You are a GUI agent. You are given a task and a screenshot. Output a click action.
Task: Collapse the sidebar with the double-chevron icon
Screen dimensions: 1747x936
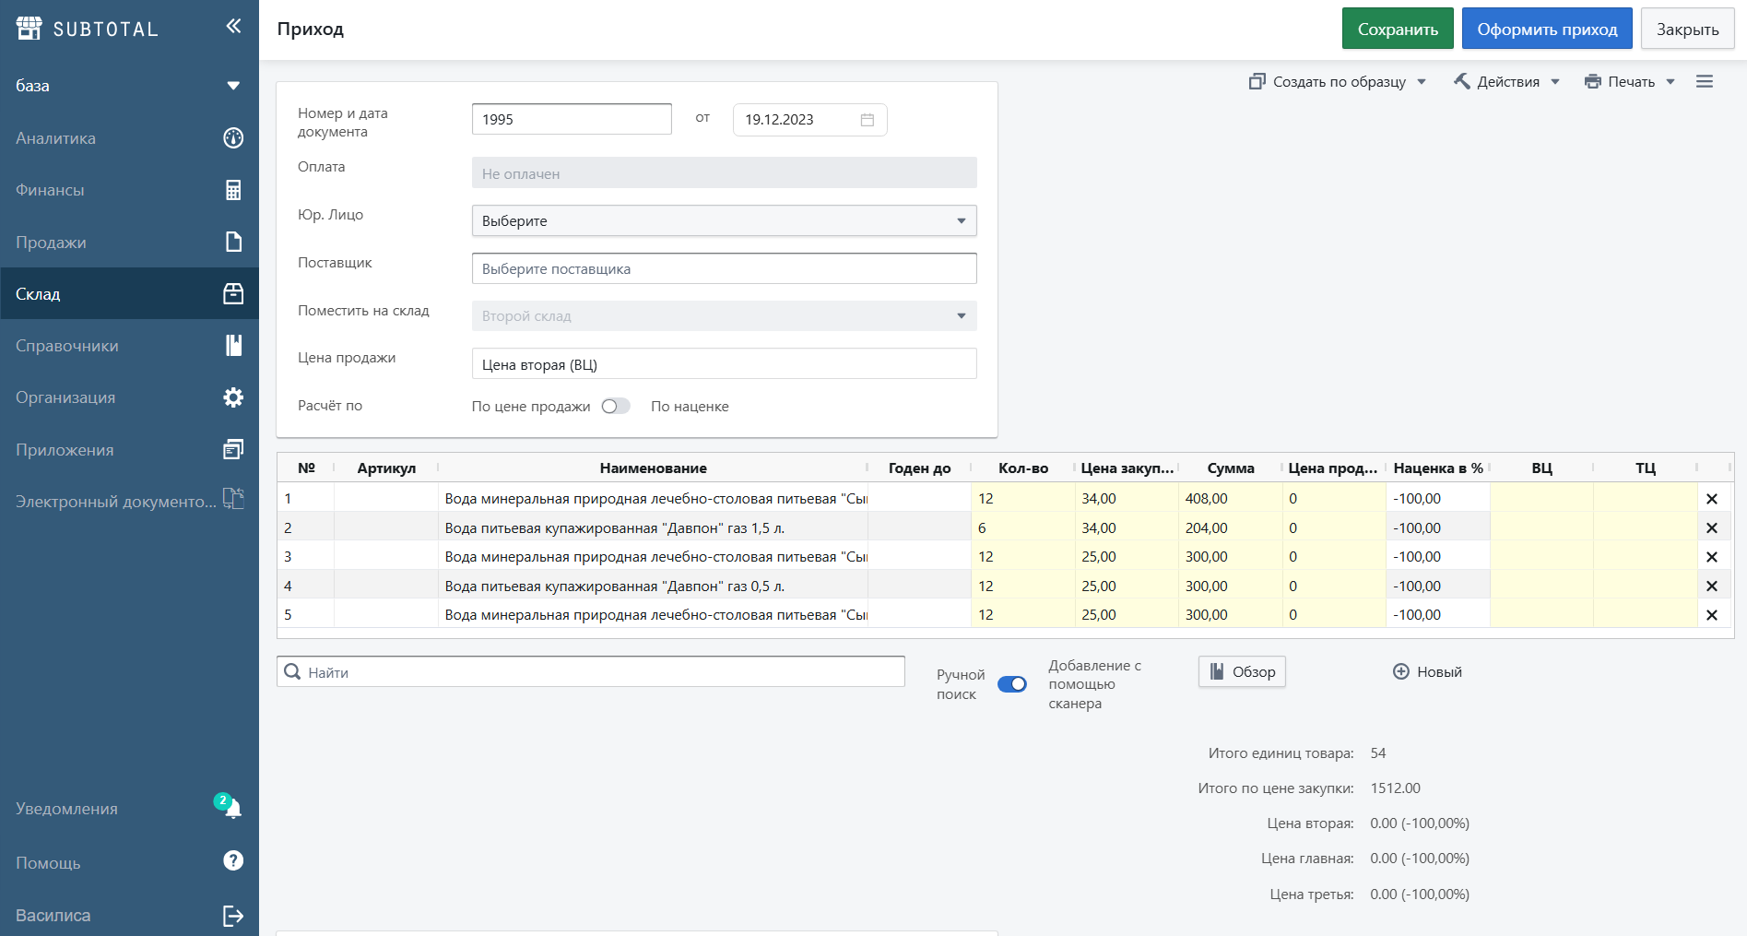point(233,26)
